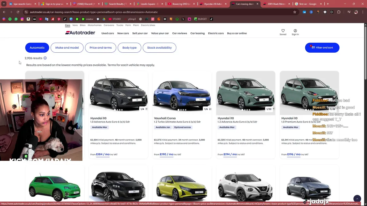
Task: Click the browser address bar URL
Action: click(94, 12)
